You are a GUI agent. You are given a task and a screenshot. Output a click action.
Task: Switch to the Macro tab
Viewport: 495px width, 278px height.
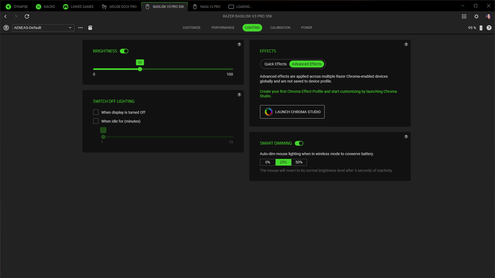point(45,7)
